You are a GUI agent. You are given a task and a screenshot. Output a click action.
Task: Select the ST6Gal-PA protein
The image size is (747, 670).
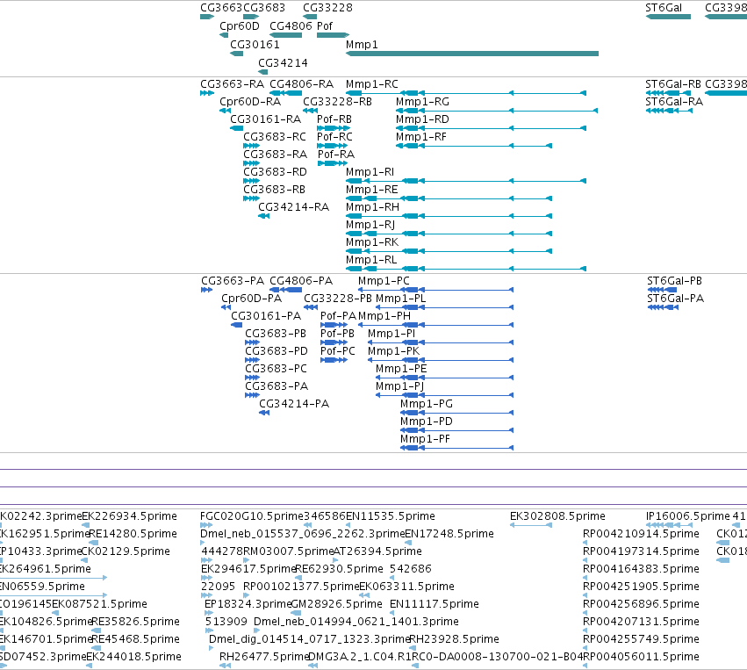click(663, 307)
